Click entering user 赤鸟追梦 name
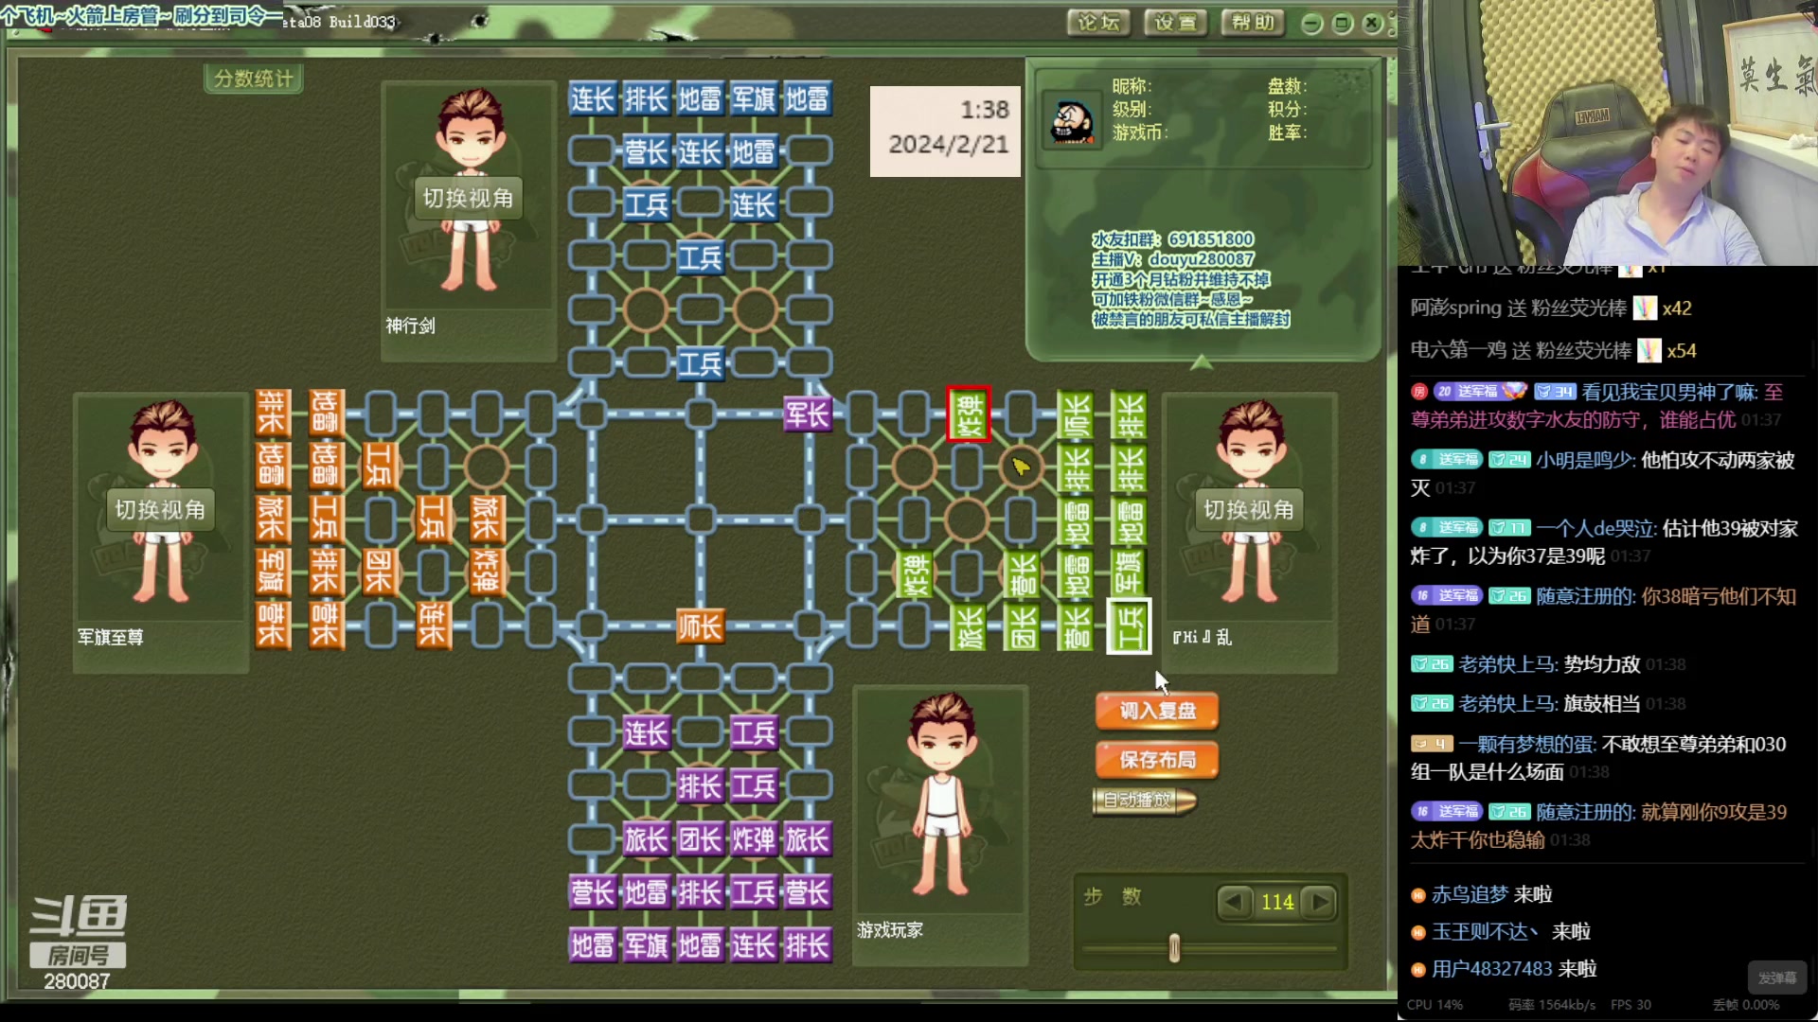Screen dimensions: 1818x1022 click(1470, 894)
